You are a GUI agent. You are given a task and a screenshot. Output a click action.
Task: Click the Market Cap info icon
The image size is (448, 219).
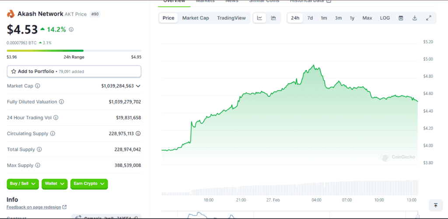click(38, 86)
